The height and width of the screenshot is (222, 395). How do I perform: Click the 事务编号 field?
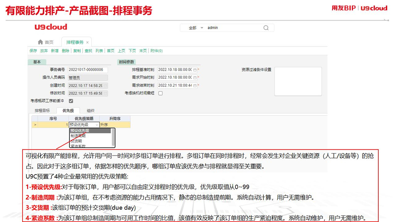(88, 70)
